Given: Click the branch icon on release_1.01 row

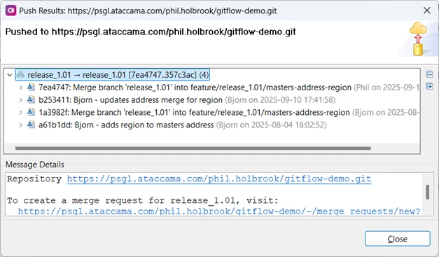Looking at the screenshot, I should (x=20, y=75).
